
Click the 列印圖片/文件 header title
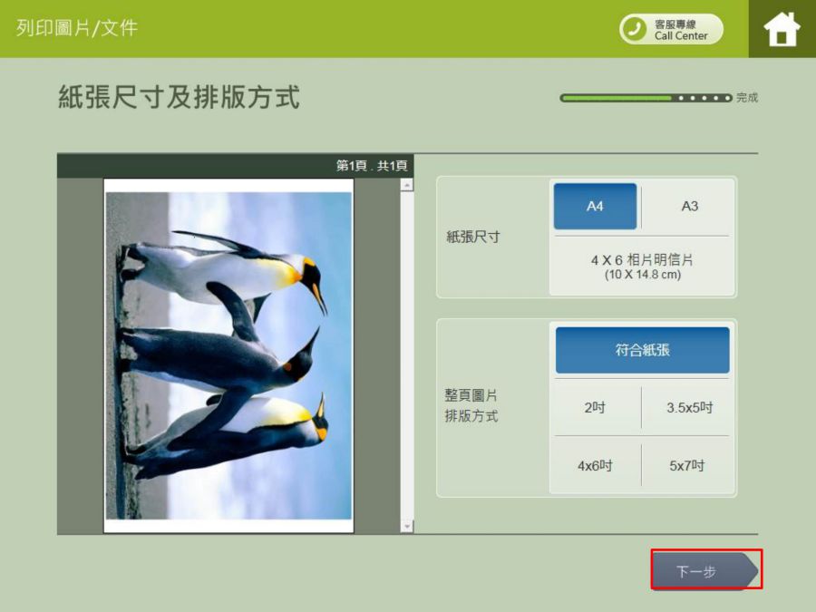[x=77, y=28]
